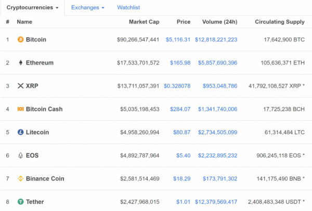The image size is (312, 211).
Task: Select XRP market cap $13,711,057,391
Action: 138,86
